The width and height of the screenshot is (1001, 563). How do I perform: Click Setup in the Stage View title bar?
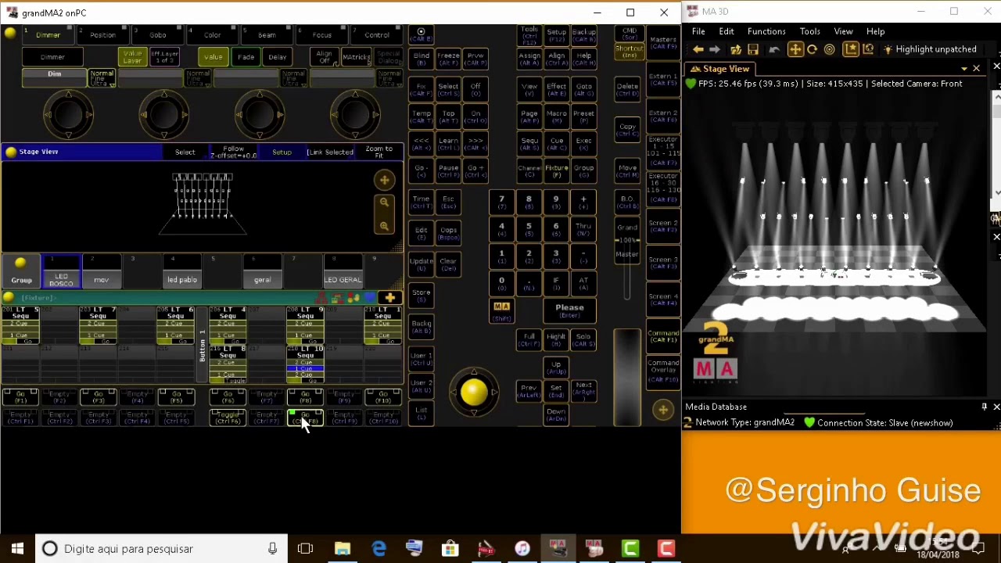click(282, 152)
